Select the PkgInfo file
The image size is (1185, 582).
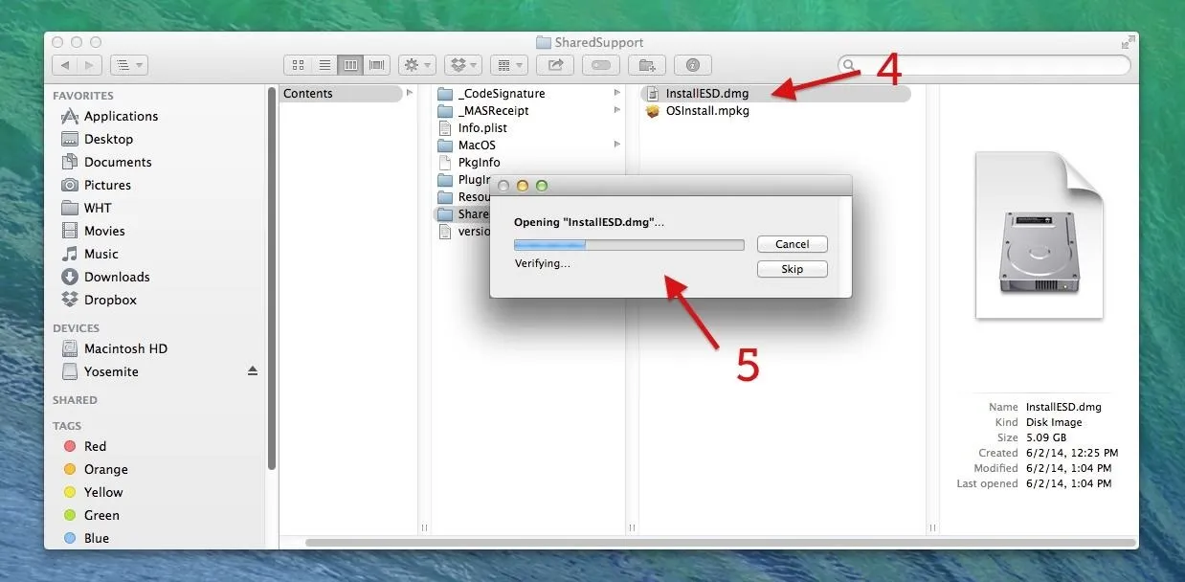[480, 163]
